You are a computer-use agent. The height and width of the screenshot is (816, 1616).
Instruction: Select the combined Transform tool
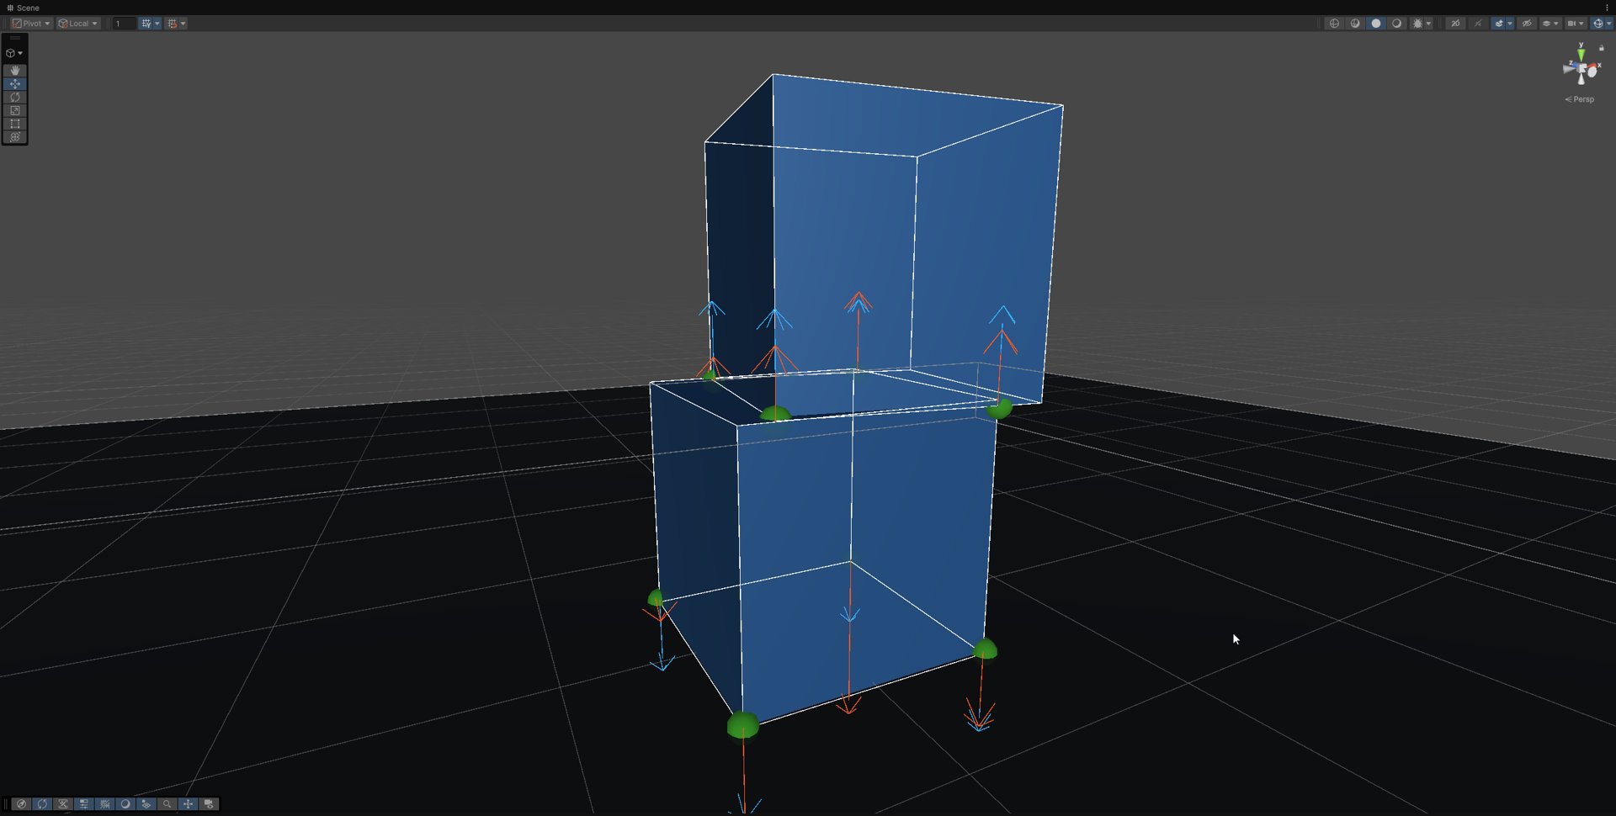click(x=15, y=137)
